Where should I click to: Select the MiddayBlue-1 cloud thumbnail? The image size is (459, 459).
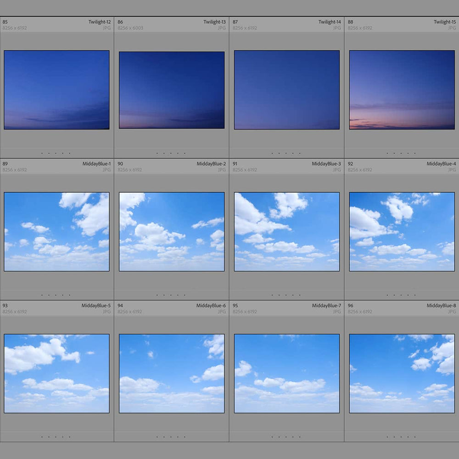(x=56, y=231)
